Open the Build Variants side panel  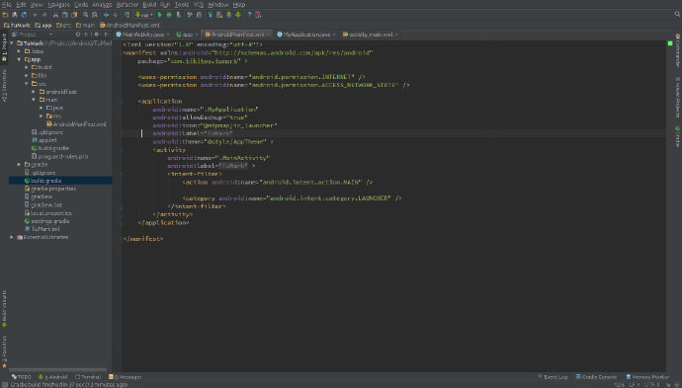click(4, 308)
